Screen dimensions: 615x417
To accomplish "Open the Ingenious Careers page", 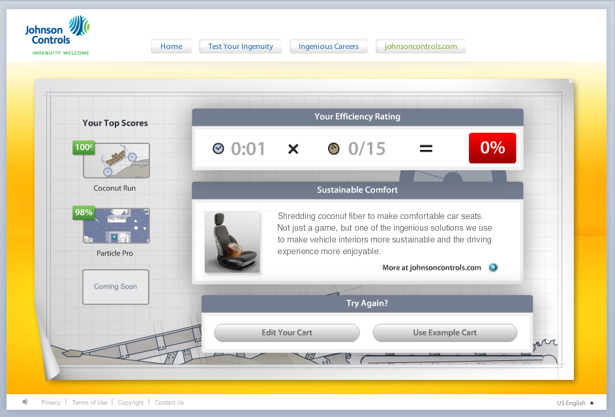I will click(329, 46).
